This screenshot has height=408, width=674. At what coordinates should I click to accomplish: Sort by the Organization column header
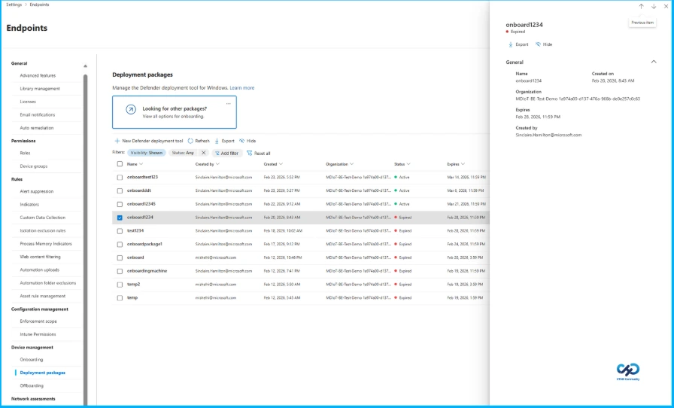[x=339, y=164]
